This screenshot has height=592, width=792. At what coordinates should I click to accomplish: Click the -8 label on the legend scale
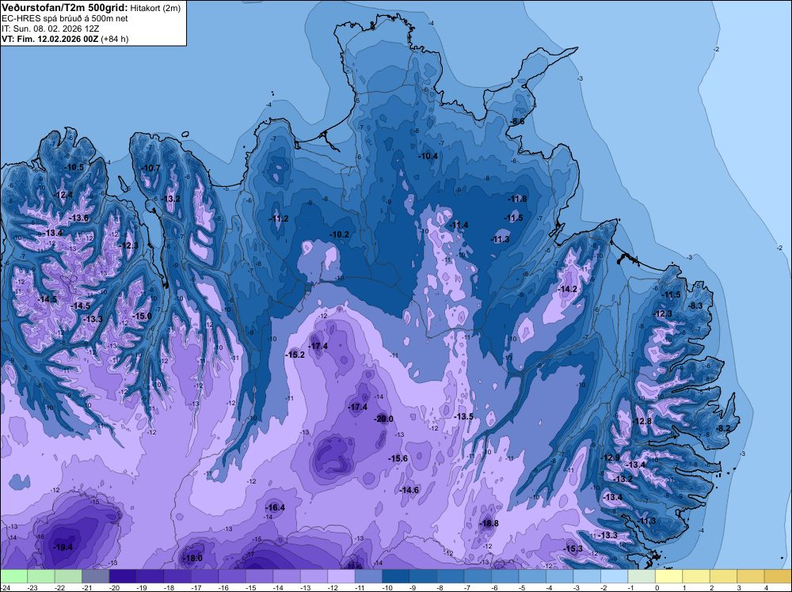440,587
